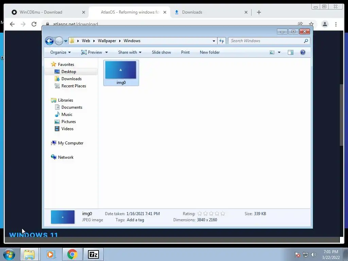The height and width of the screenshot is (261, 348).
Task: Create a New folder
Action: click(209, 52)
